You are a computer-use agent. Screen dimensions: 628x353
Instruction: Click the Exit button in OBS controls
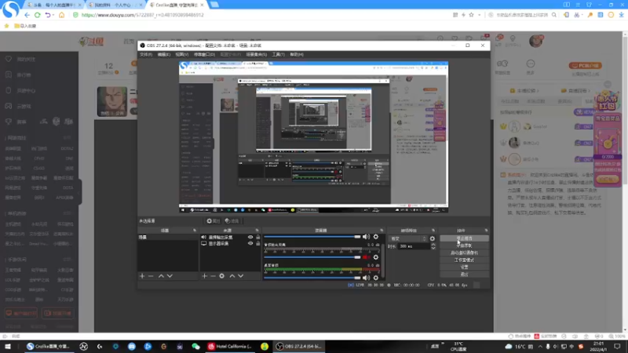[464, 274]
